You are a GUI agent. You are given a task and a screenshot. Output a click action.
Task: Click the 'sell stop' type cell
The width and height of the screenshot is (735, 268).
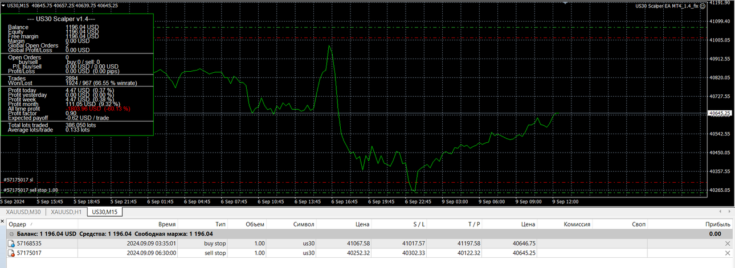point(215,253)
